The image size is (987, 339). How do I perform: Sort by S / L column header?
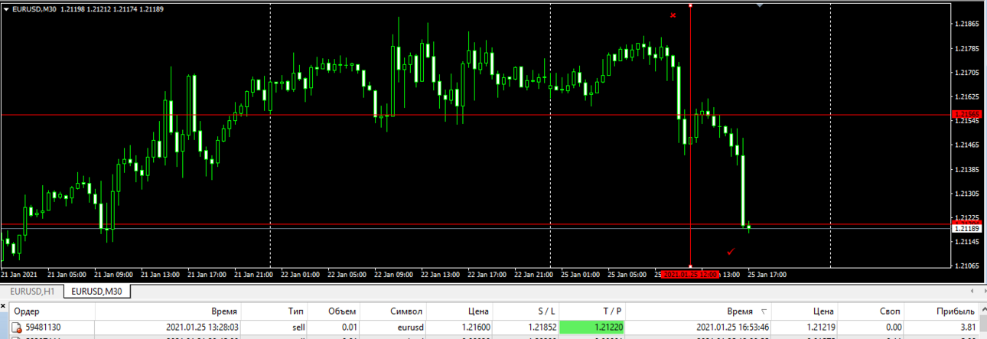point(526,311)
